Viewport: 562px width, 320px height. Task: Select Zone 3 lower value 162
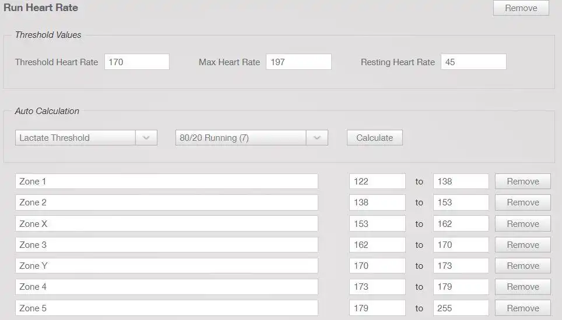(x=377, y=245)
